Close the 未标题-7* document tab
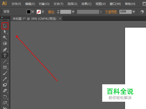146x109 pixels. click(60, 18)
